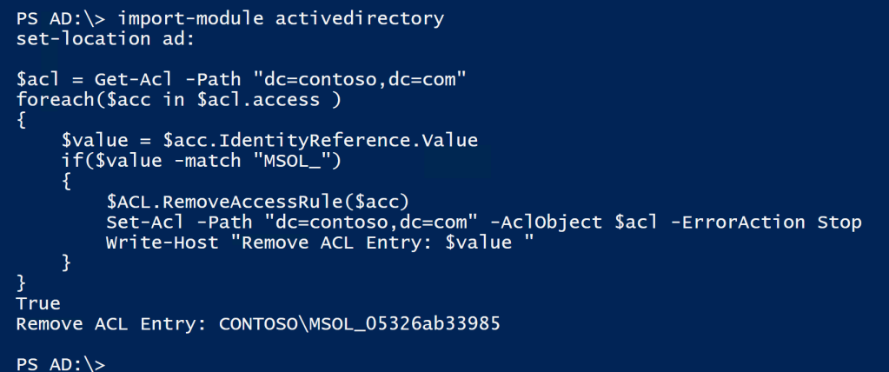This screenshot has width=889, height=372.
Task: Click the CONTOSO\MSOL_05326ab33985 output text
Action: pos(360,323)
